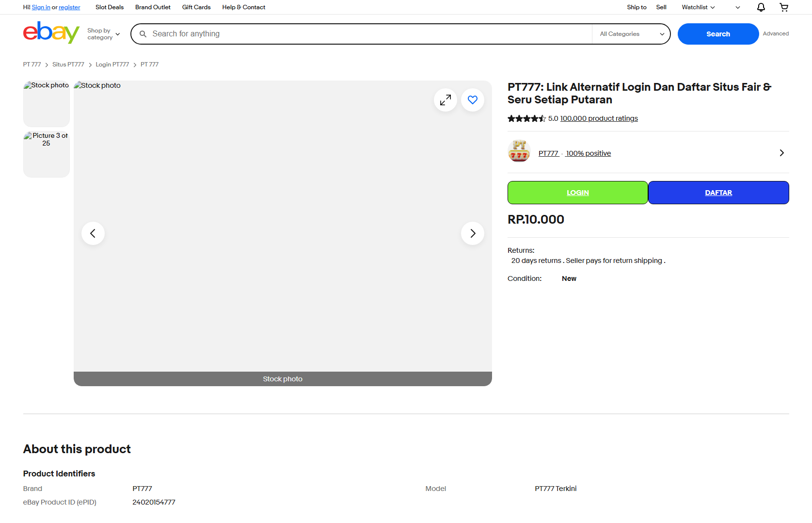Expand the product image to full view
Screen dimensions: 812x523
pyautogui.click(x=446, y=100)
